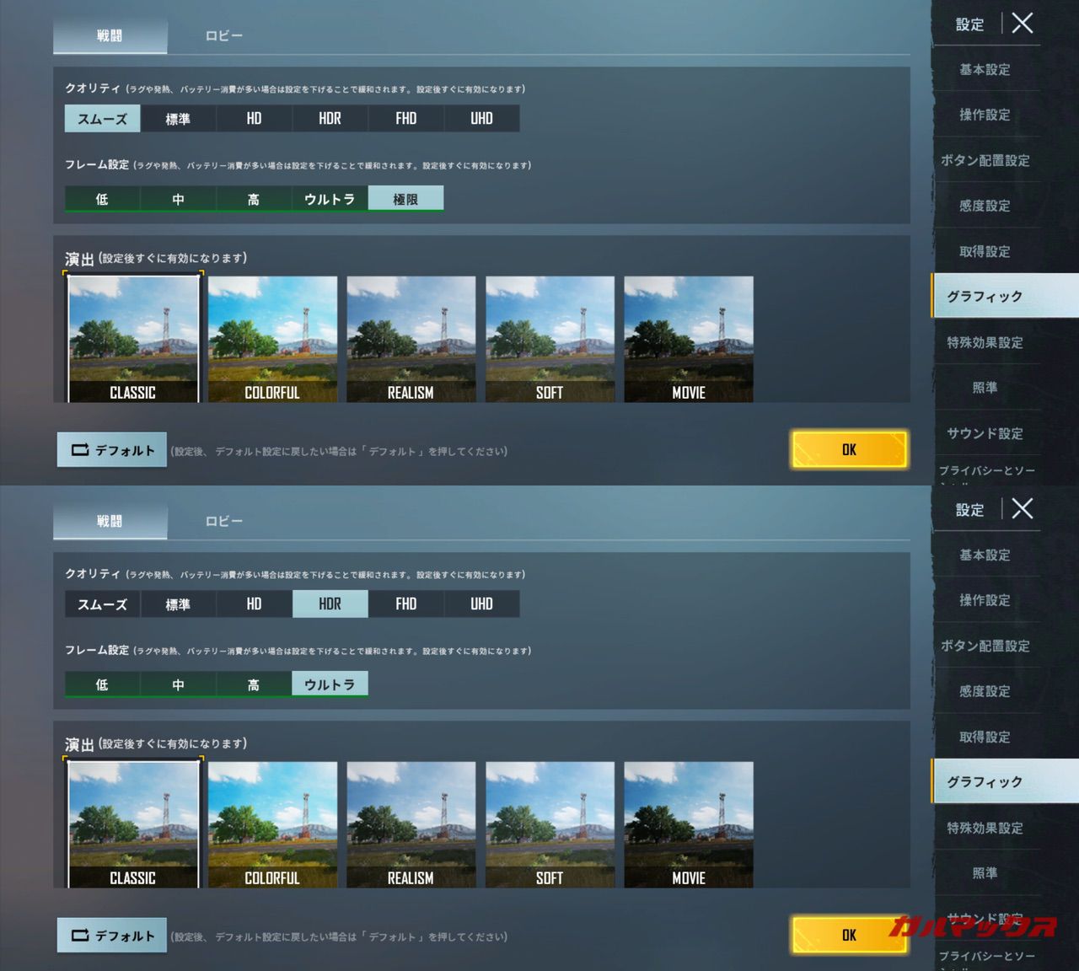1079x971 pixels.
Task: Set frame rate to 低 in lower screenshot
Action: click(x=102, y=684)
